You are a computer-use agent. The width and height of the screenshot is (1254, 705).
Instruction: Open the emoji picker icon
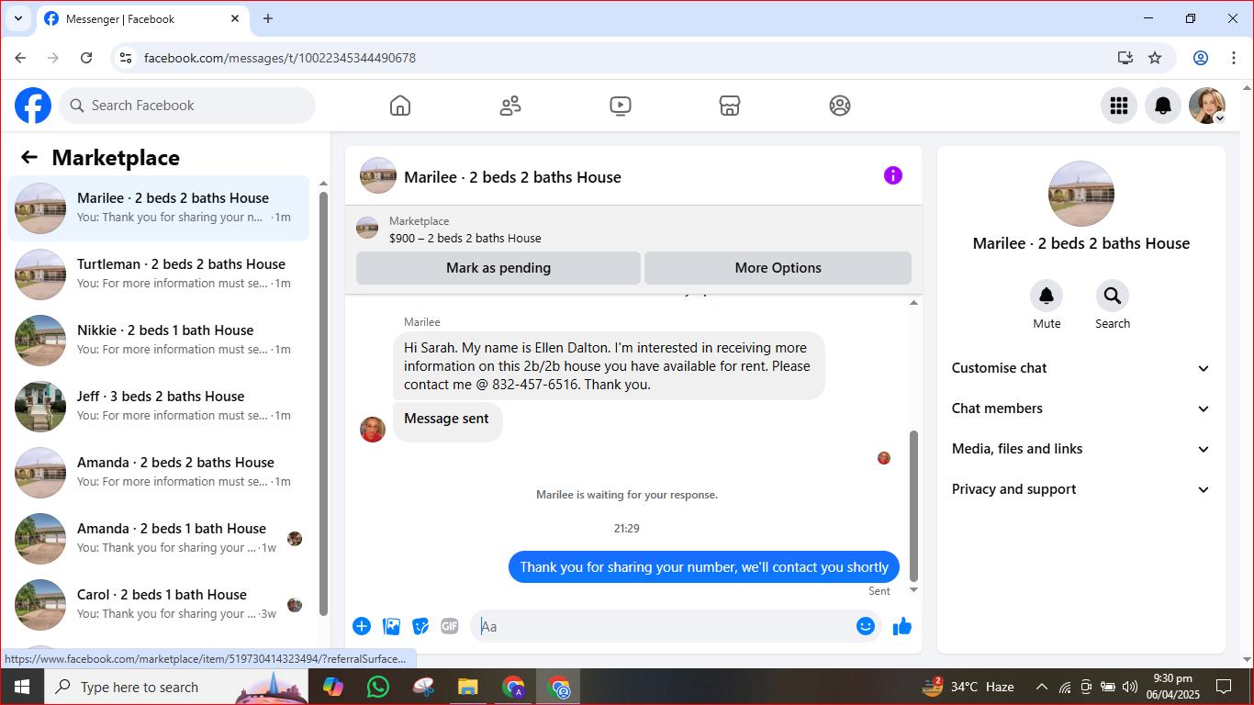click(x=866, y=626)
